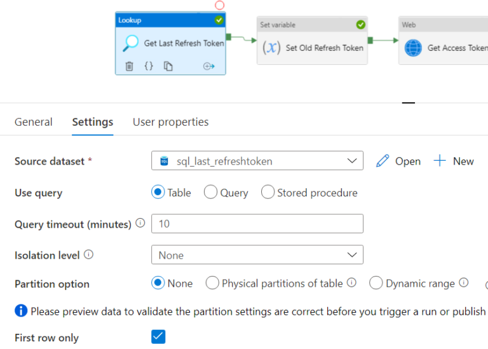
Task: Click green success checkmark on Set variable activity
Action: click(361, 25)
